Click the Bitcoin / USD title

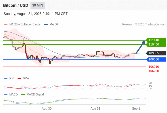pos(16,5)
